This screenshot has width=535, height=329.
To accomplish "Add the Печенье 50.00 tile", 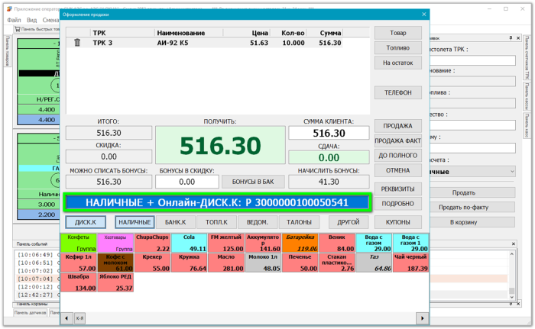I will tap(300, 263).
